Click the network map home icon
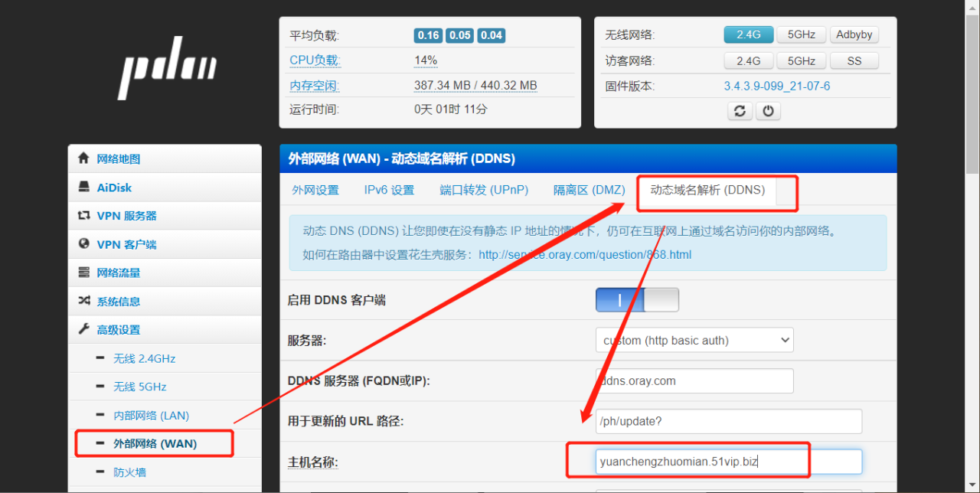Viewport: 980px width, 493px height. [84, 158]
